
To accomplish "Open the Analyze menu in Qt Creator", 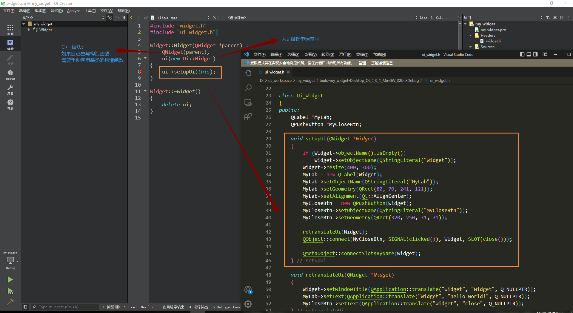I will pos(73,11).
